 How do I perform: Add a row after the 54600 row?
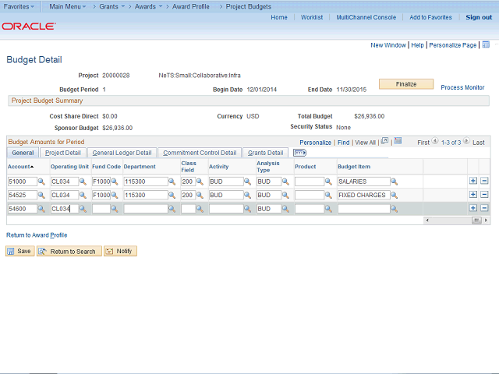click(472, 209)
